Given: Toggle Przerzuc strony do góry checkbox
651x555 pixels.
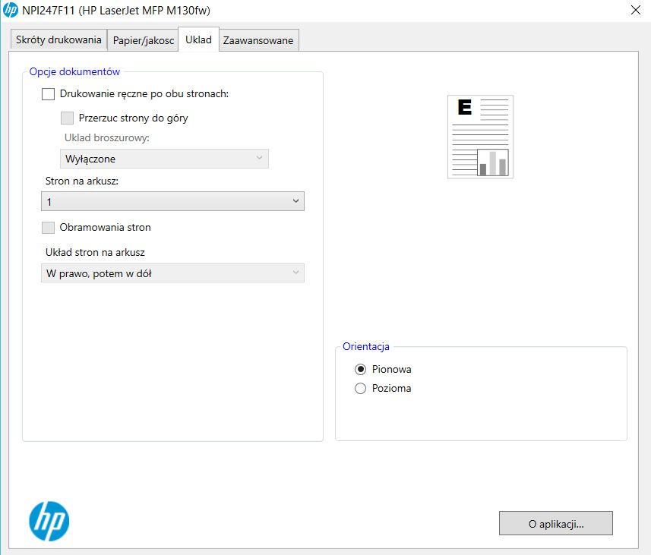Looking at the screenshot, I should pos(68,118).
